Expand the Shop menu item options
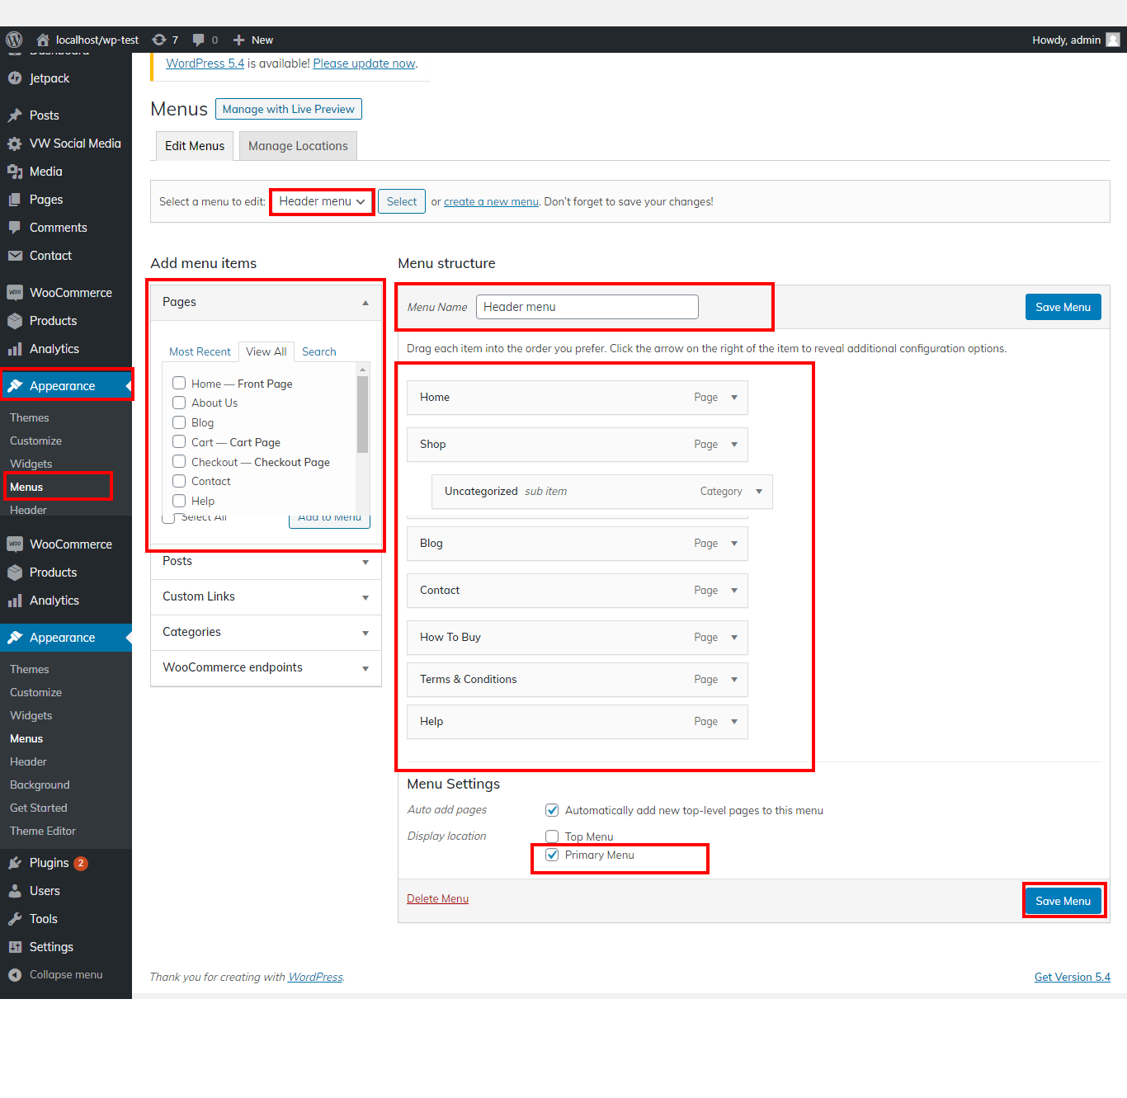The width and height of the screenshot is (1127, 1098). [734, 445]
